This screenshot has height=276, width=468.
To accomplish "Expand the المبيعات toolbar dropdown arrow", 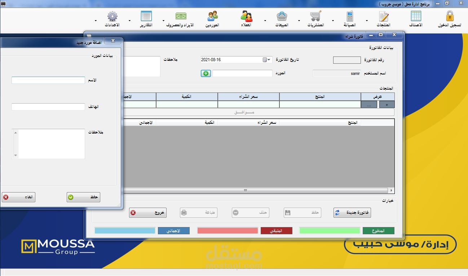I will pyautogui.click(x=265, y=21).
